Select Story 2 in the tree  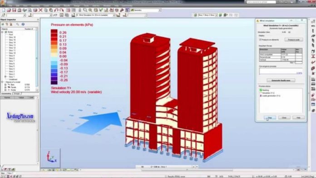click(11, 74)
